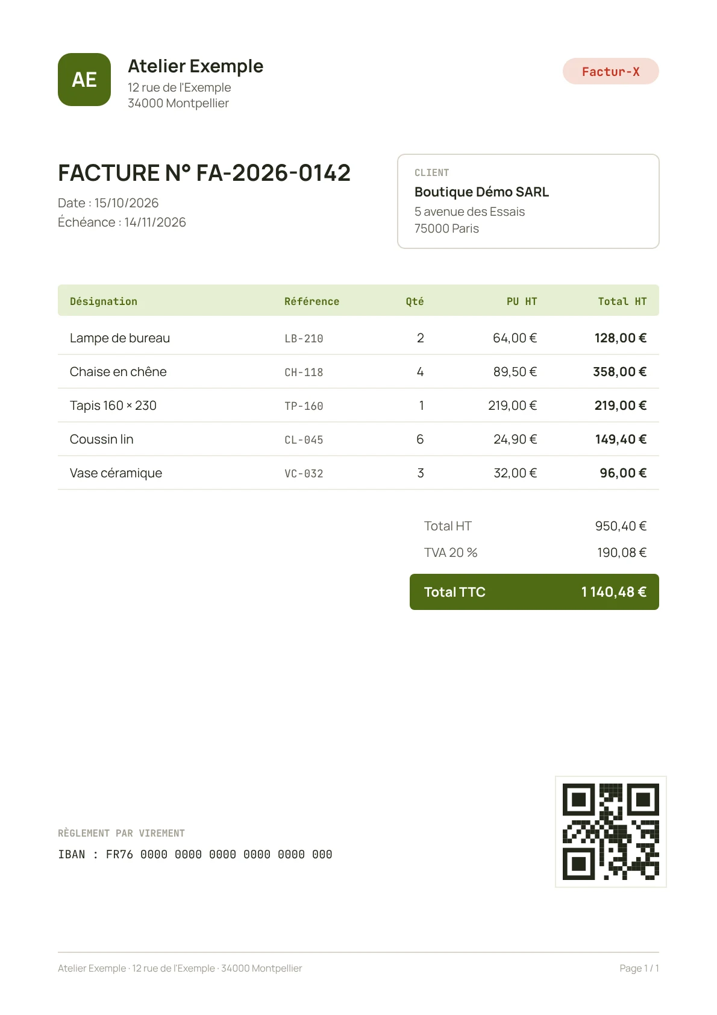Click the Référence column header
The image size is (717, 1015).
[x=312, y=301]
